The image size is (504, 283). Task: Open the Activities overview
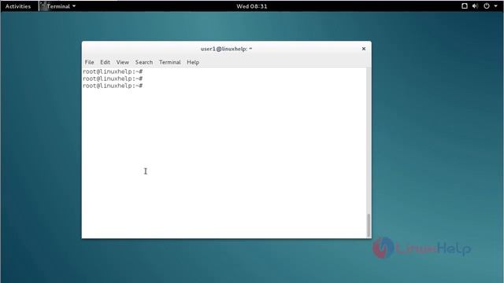click(18, 6)
